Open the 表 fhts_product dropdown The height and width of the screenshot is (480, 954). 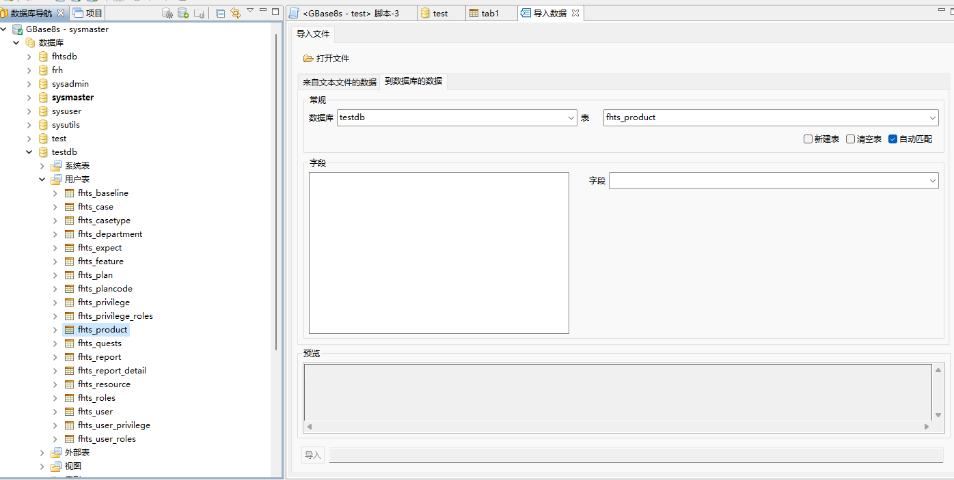pos(933,117)
